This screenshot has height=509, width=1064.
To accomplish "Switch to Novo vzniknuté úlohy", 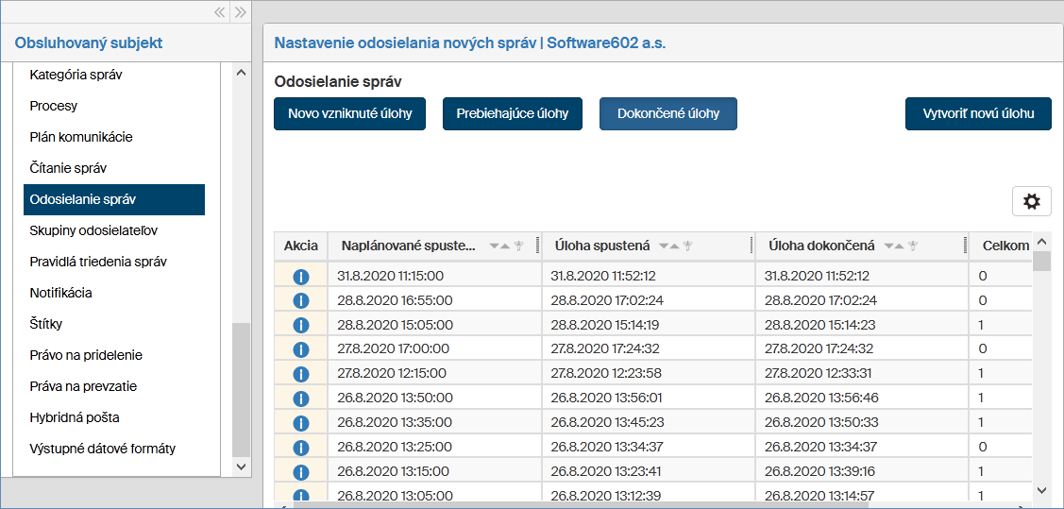I will [349, 114].
